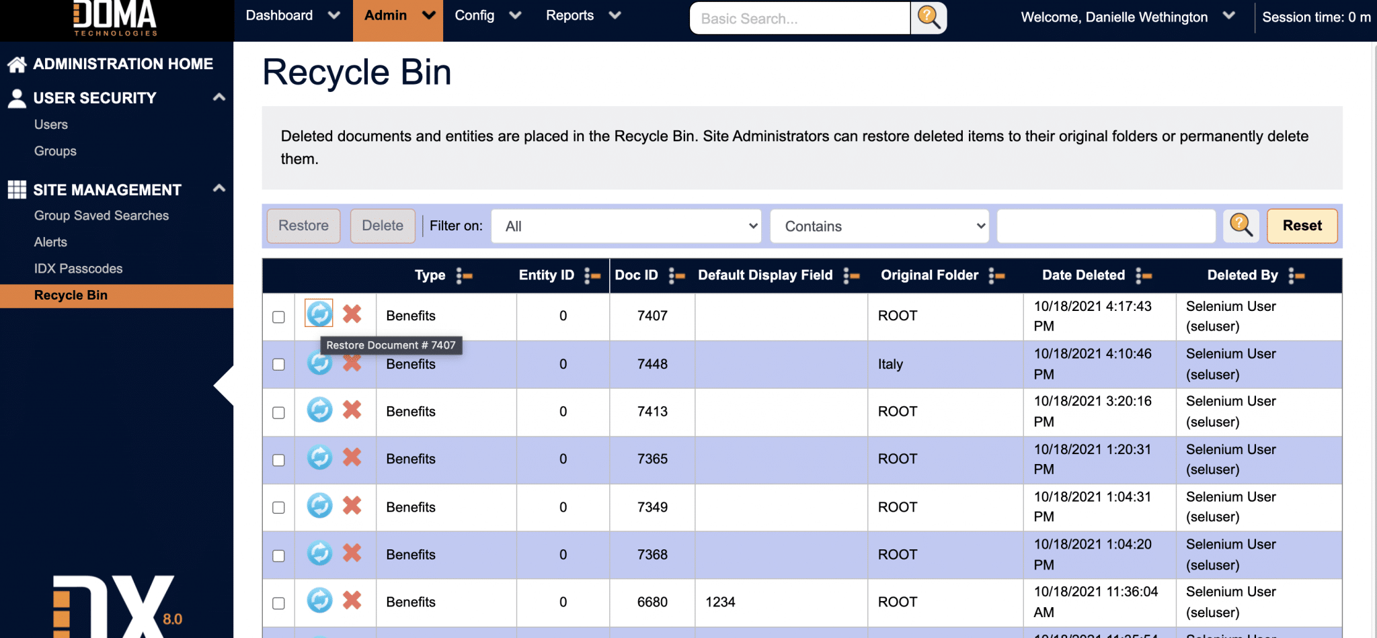Open the Groups page
The width and height of the screenshot is (1377, 638).
coord(55,151)
